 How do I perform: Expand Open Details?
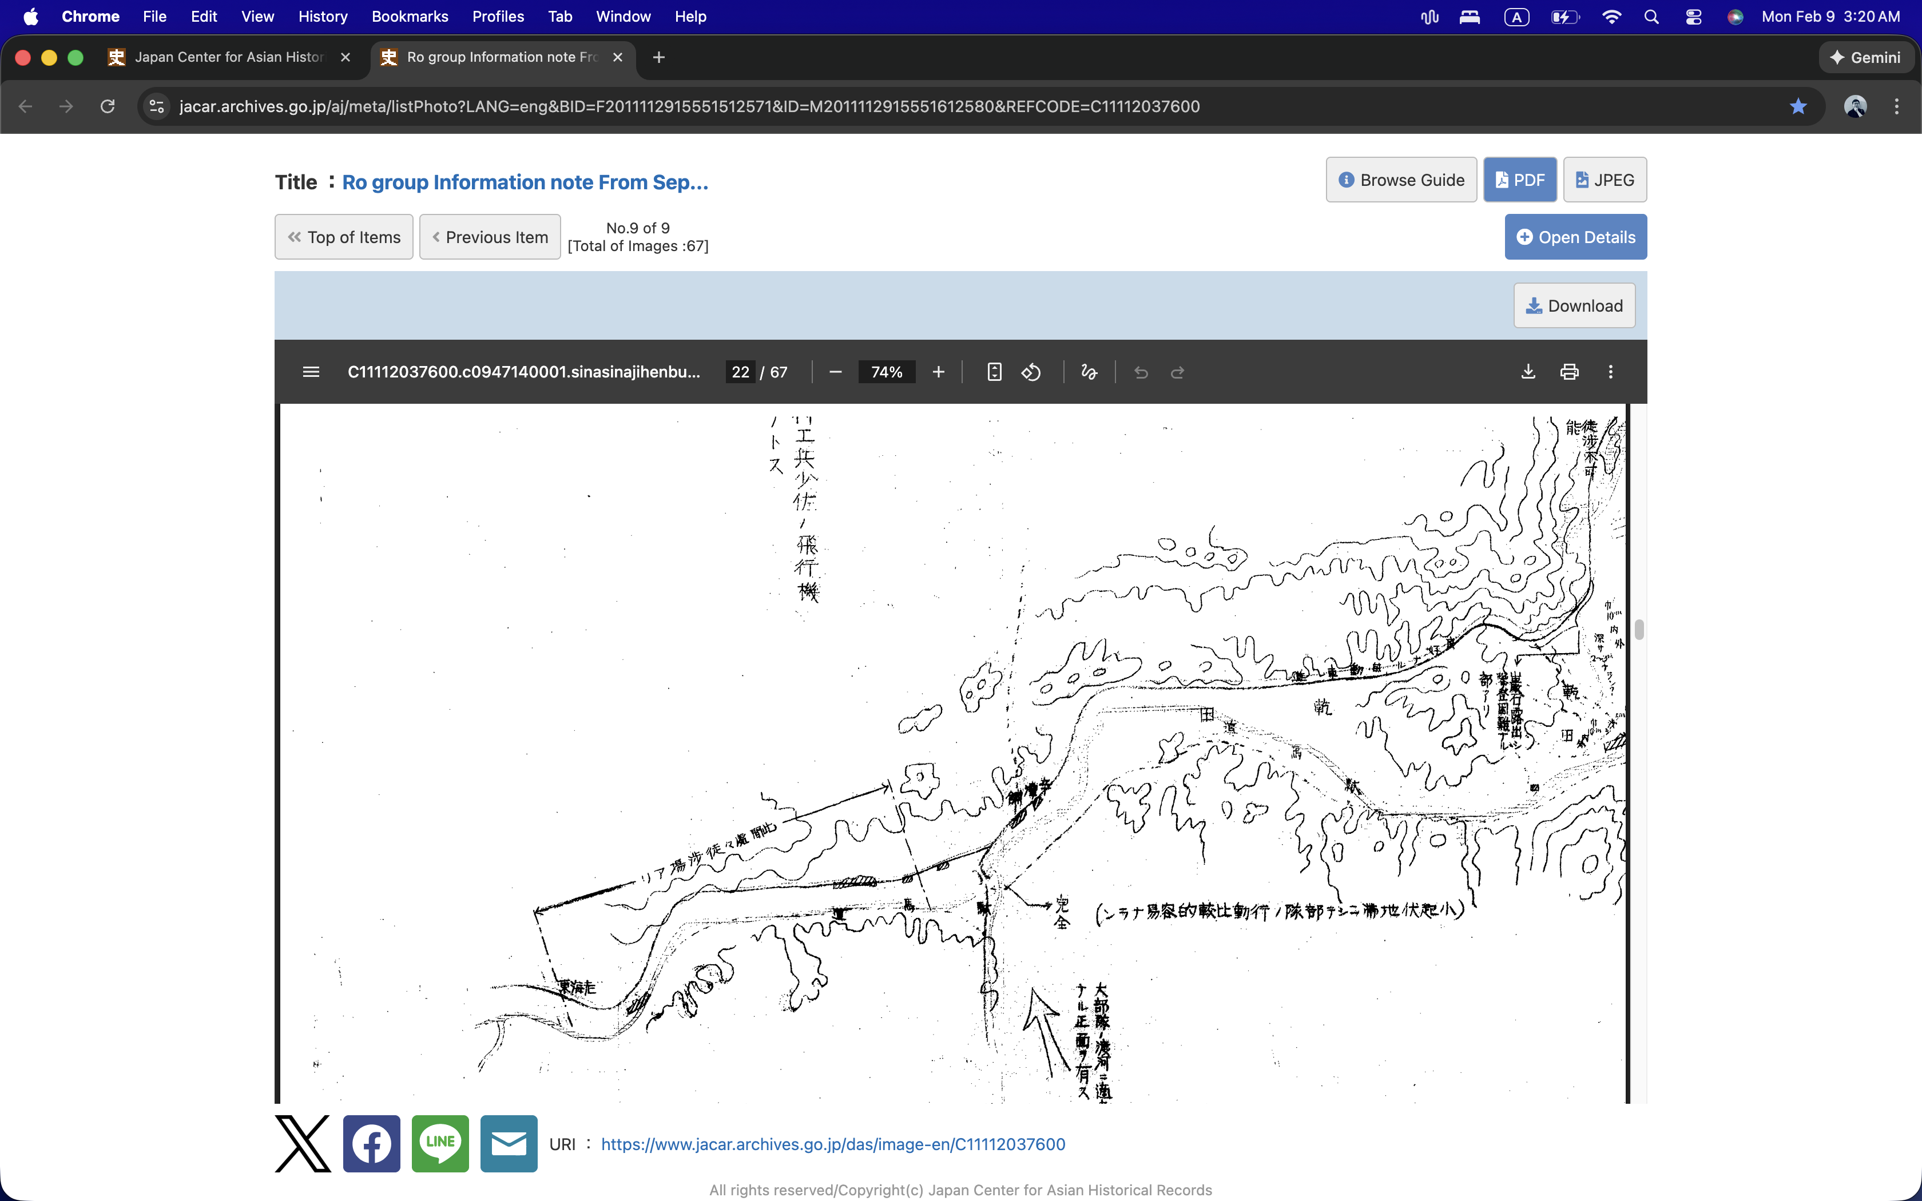click(1576, 237)
